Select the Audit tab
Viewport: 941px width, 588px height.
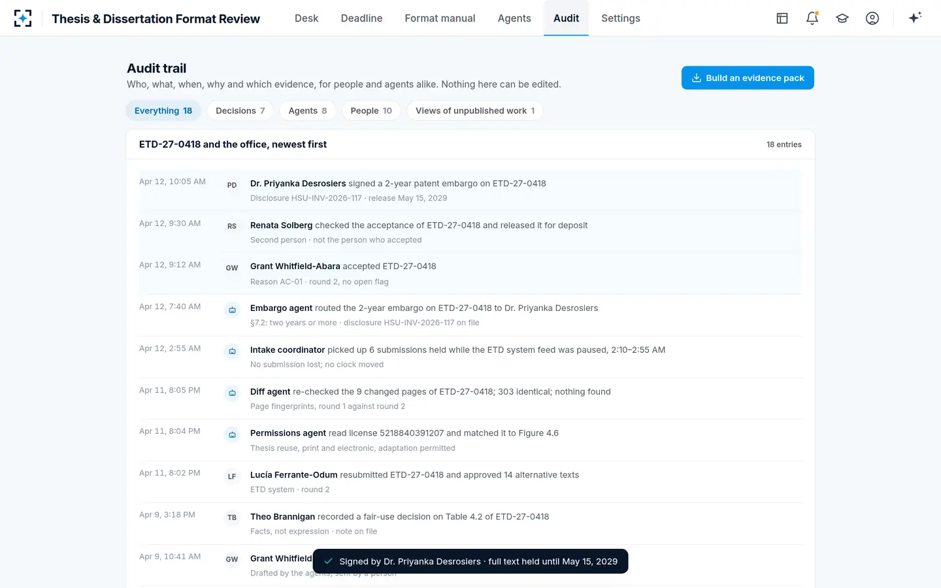(x=566, y=18)
